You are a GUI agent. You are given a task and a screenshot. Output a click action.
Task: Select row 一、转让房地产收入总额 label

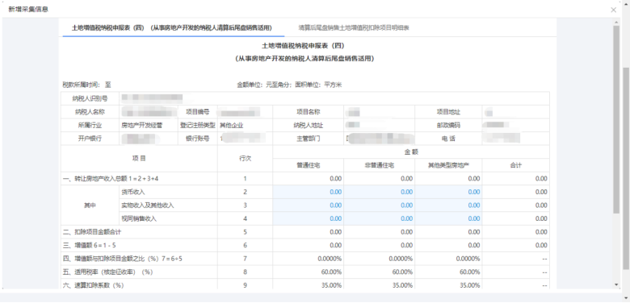[x=111, y=179]
